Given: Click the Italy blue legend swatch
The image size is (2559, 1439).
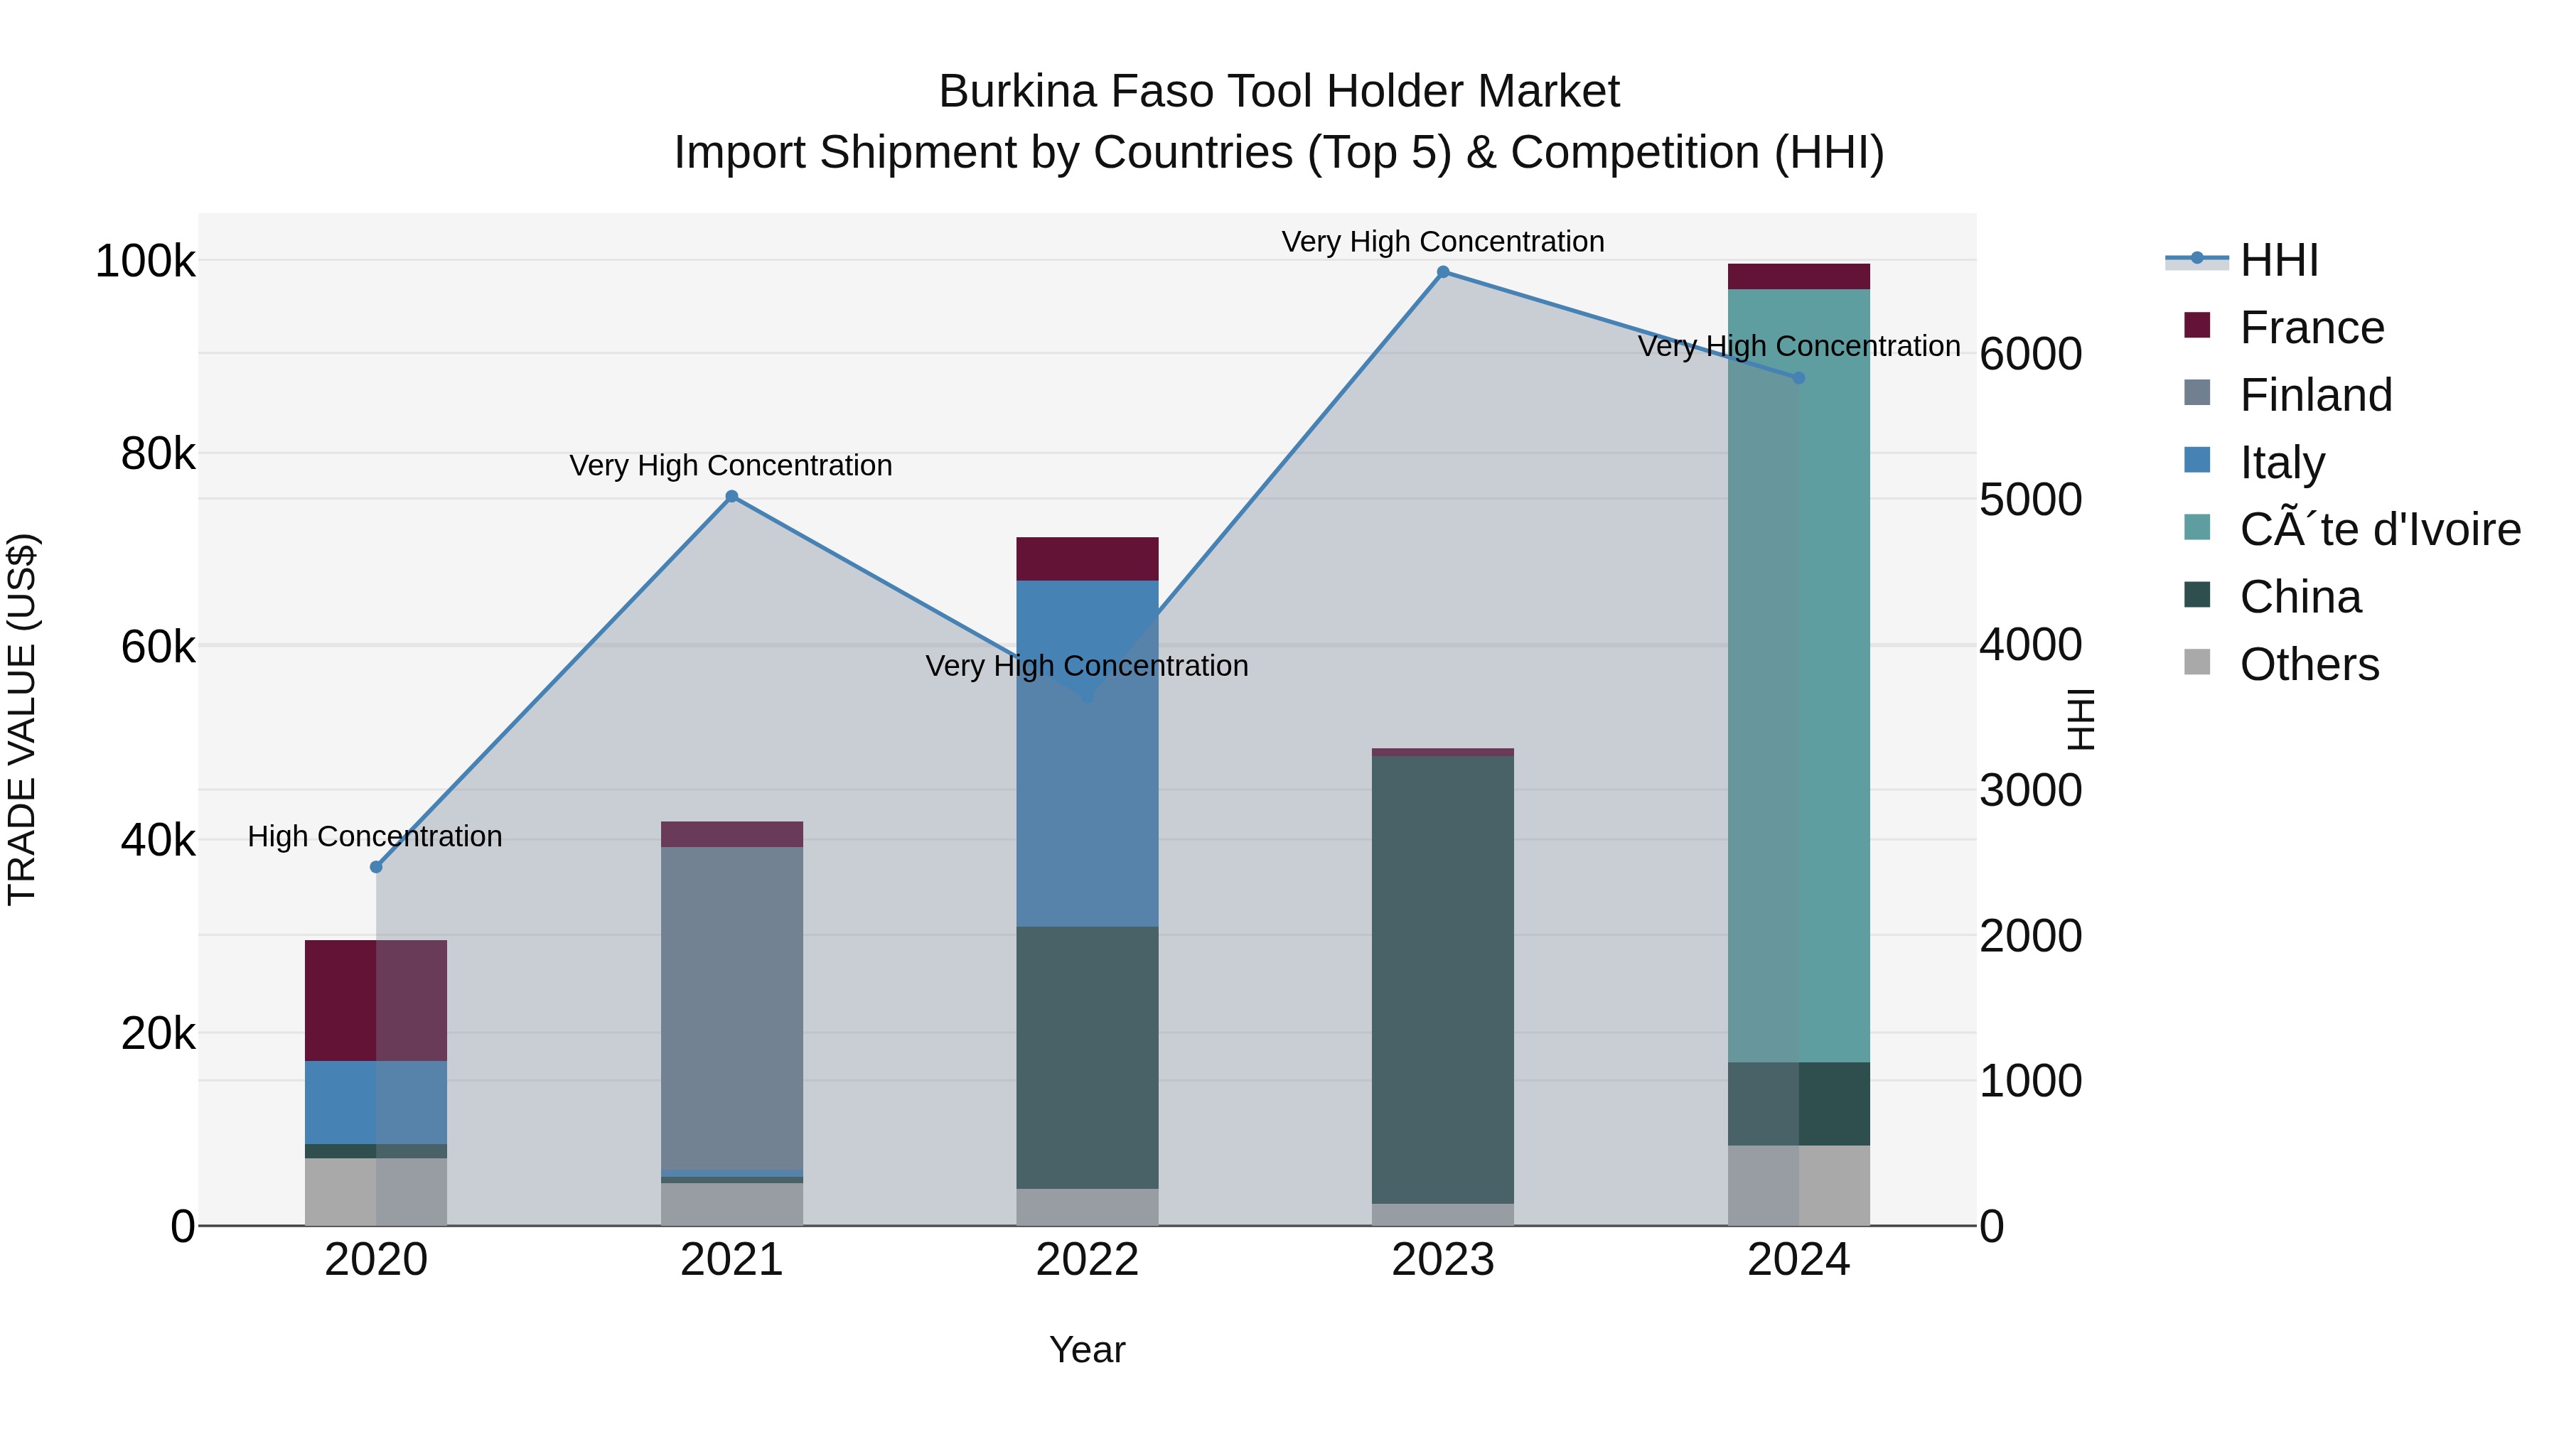Looking at the screenshot, I should tap(2197, 460).
